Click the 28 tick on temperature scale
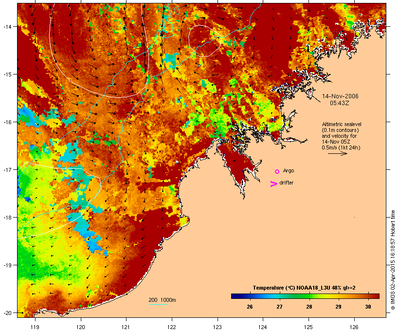This screenshot has width=399, height=331. click(309, 307)
